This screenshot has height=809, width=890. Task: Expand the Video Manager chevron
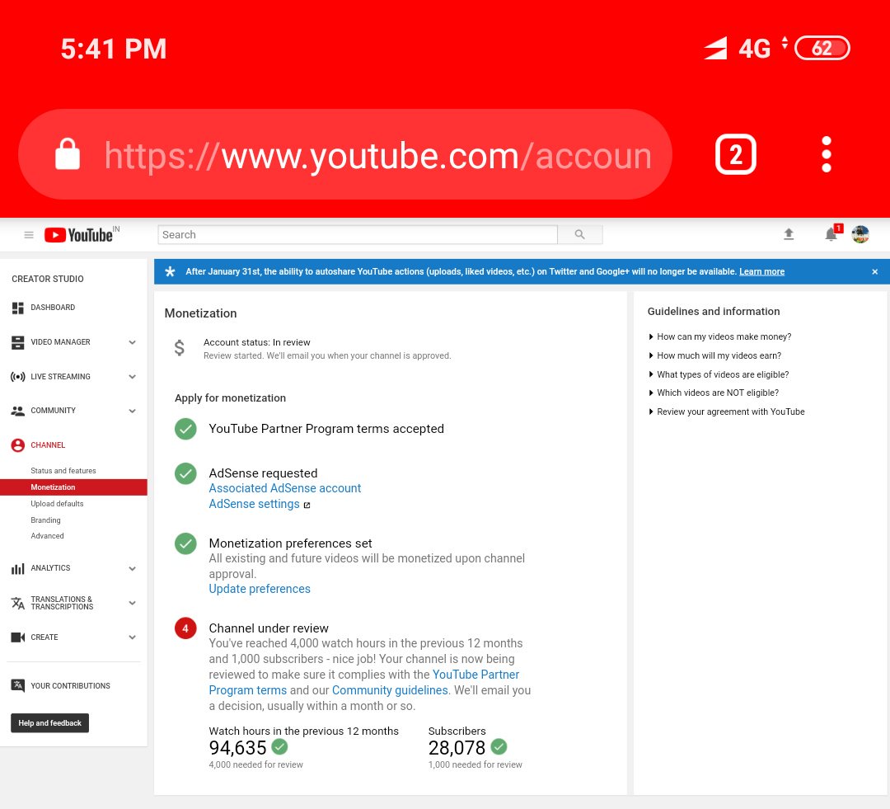click(132, 342)
